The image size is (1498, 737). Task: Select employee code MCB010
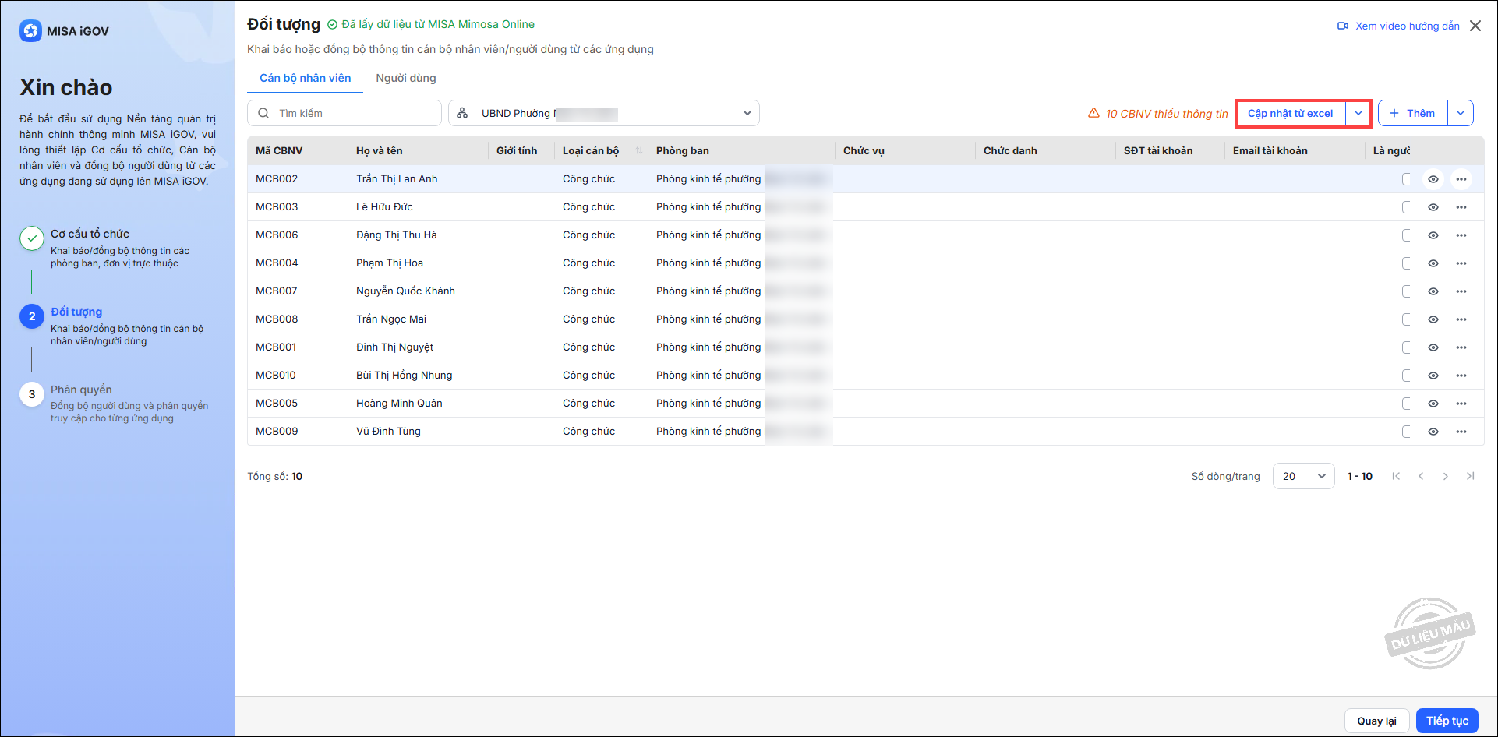coord(276,375)
